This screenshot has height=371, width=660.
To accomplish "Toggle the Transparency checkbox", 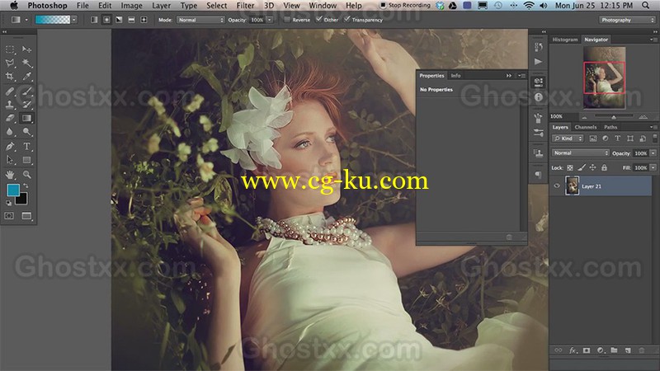I will tap(346, 19).
